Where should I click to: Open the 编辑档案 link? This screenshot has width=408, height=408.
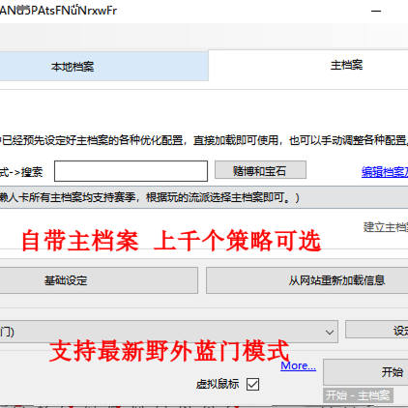point(385,172)
